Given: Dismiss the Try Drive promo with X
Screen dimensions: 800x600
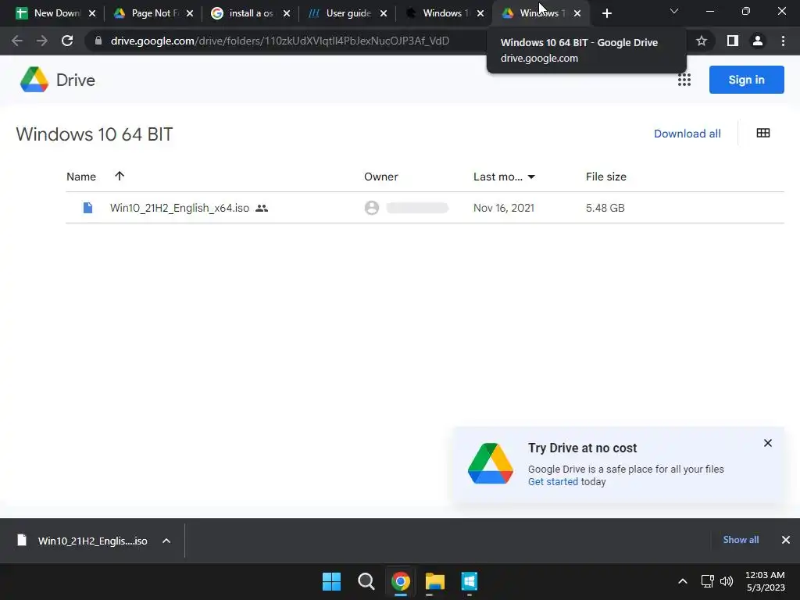Looking at the screenshot, I should coord(768,443).
